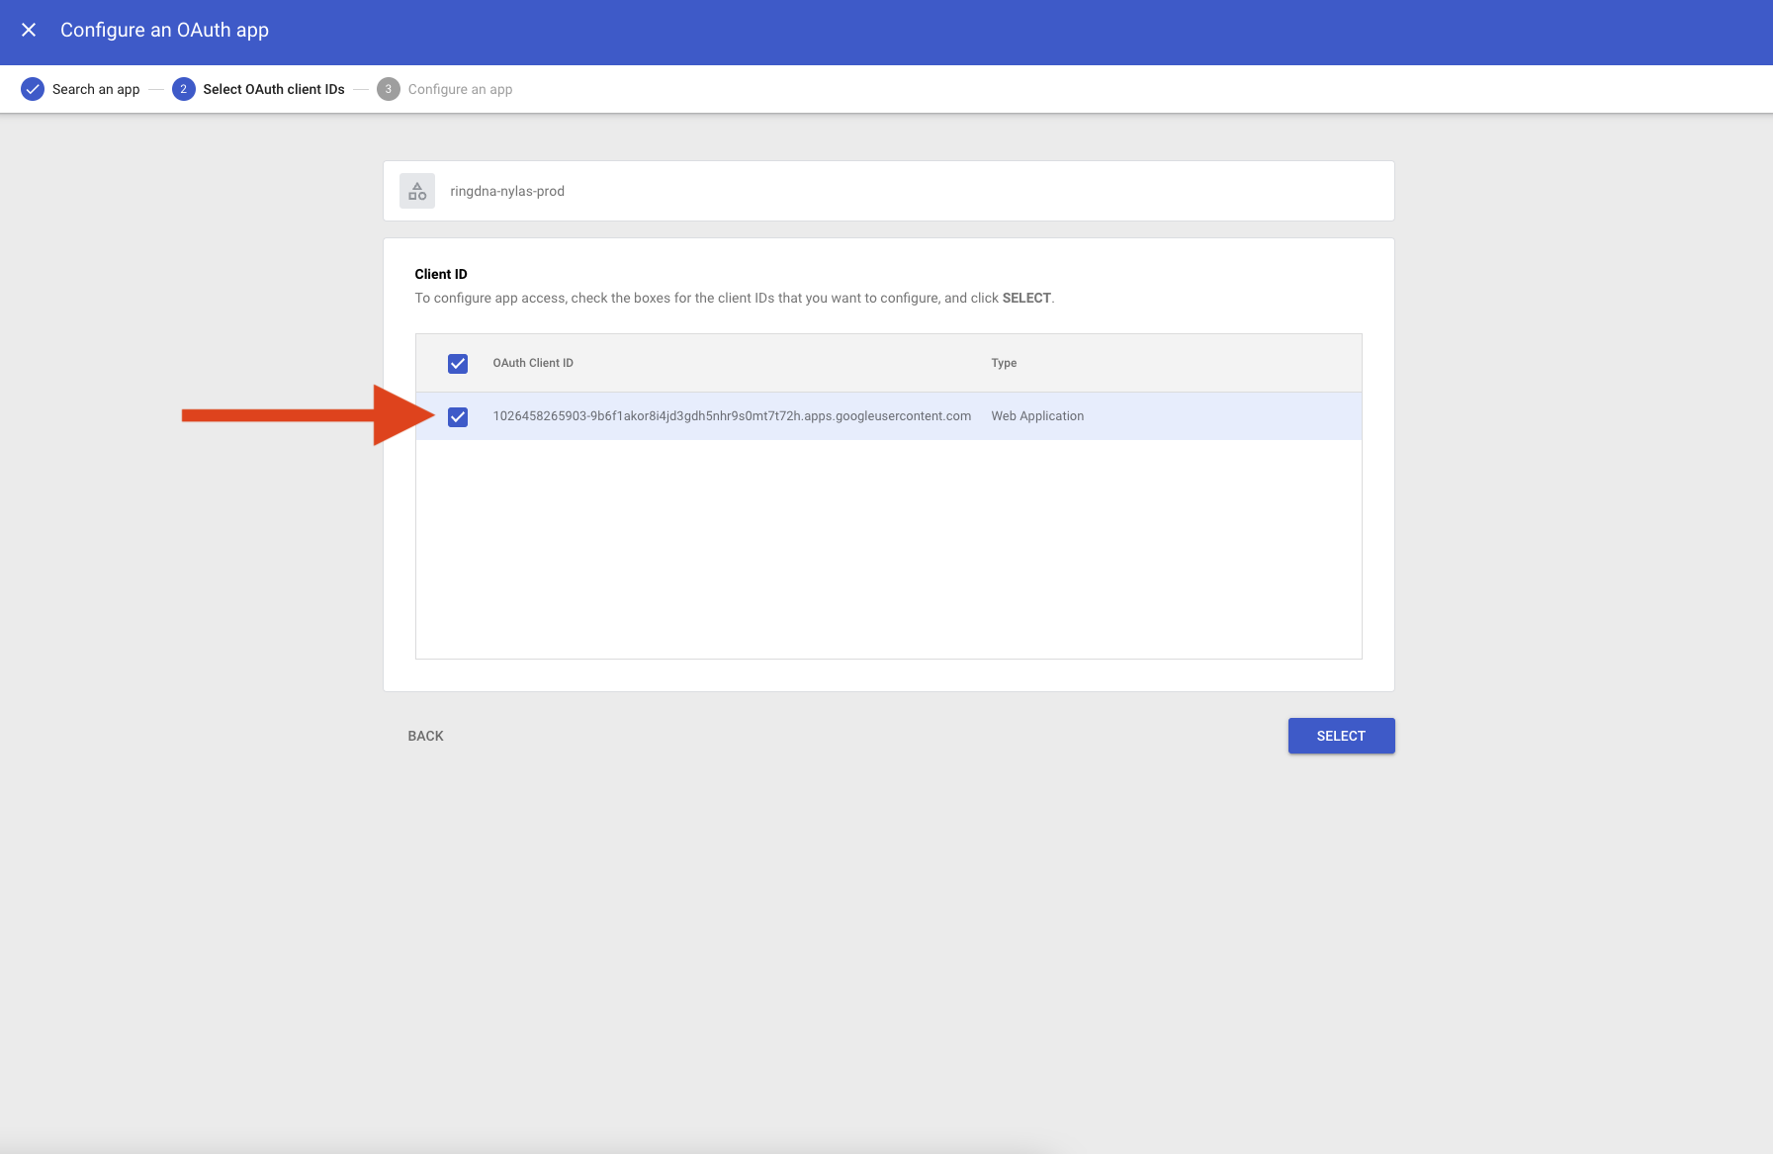Image resolution: width=1773 pixels, height=1154 pixels.
Task: Uncheck the googleusercontent client ID checkbox
Action: pos(458,417)
